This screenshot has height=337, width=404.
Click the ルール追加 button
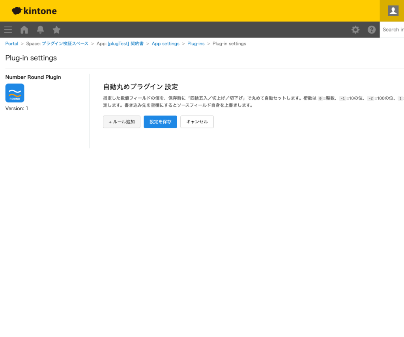point(122,122)
